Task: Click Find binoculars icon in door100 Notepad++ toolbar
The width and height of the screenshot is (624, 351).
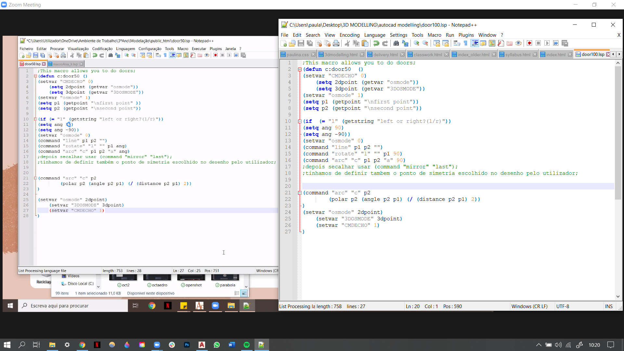Action: point(396,43)
